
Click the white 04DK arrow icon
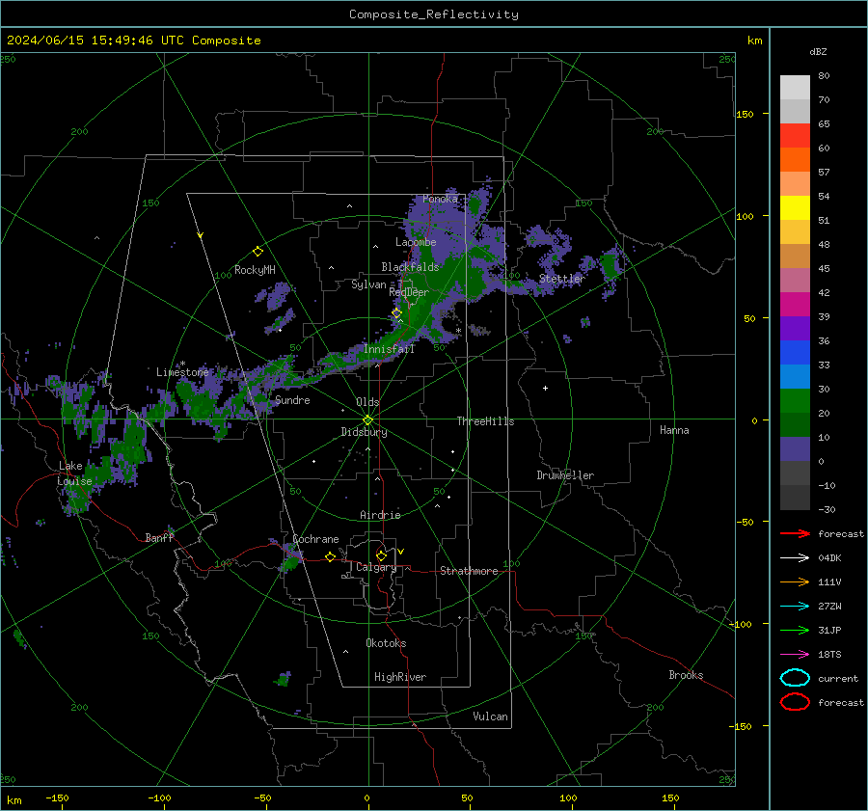[x=795, y=558]
